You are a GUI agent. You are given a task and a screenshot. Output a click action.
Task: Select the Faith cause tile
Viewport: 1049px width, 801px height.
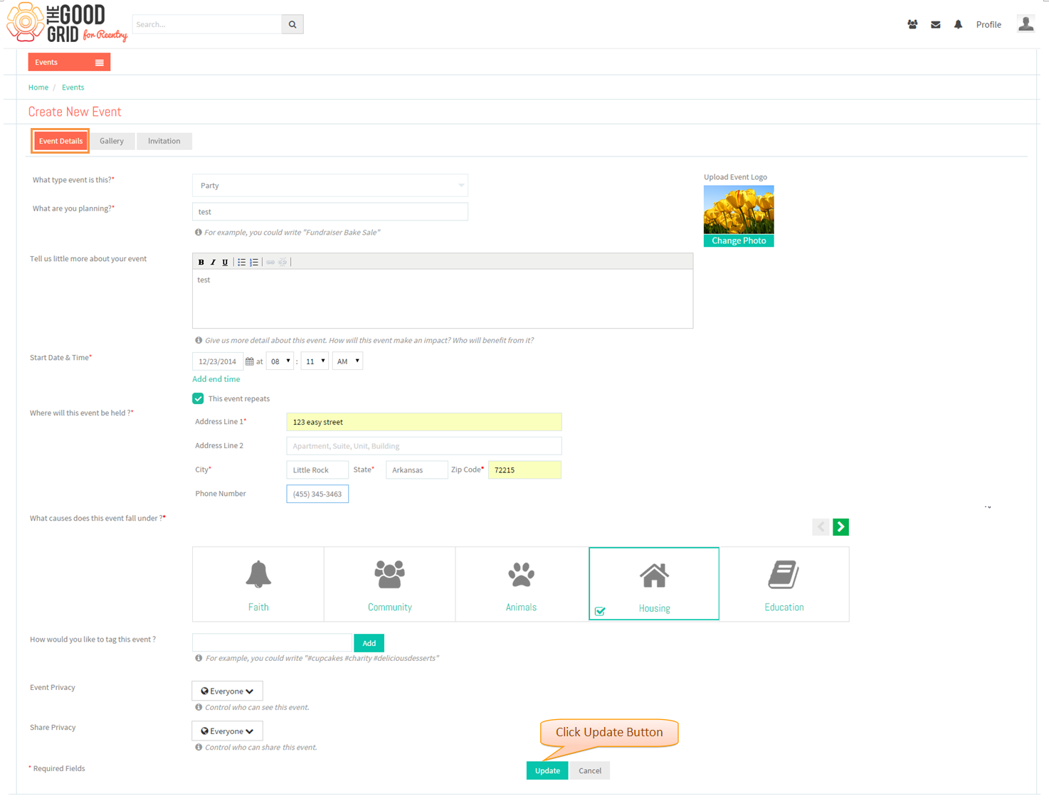pyautogui.click(x=258, y=584)
